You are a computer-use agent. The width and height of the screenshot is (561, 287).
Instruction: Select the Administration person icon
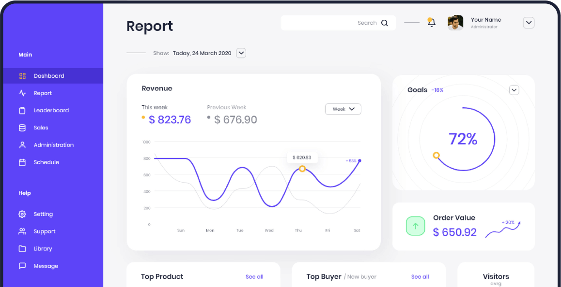(22, 144)
